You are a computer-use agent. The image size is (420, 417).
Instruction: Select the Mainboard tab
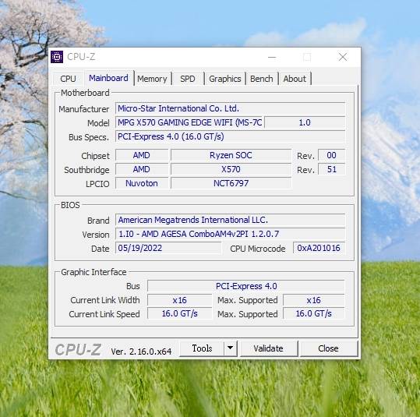(x=108, y=78)
